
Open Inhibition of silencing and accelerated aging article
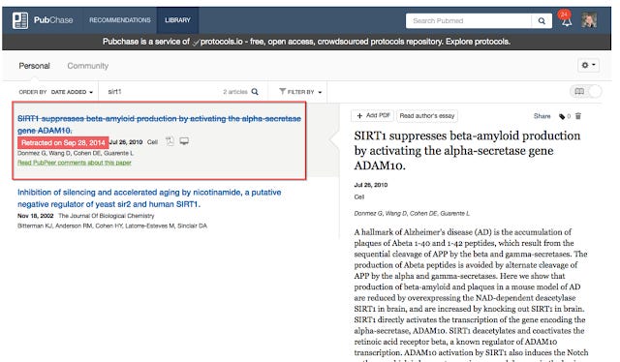click(x=149, y=198)
